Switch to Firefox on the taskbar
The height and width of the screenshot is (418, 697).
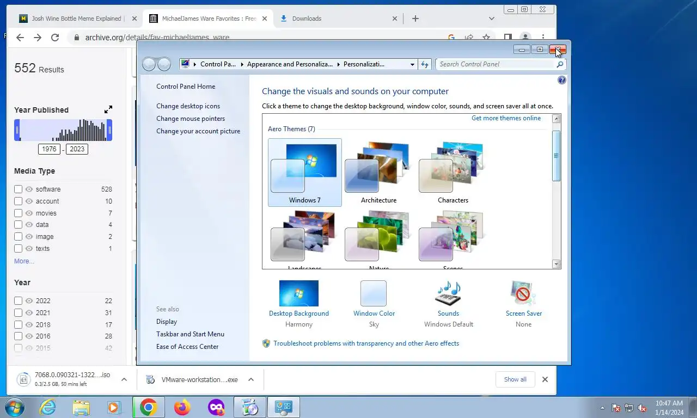pos(182,407)
